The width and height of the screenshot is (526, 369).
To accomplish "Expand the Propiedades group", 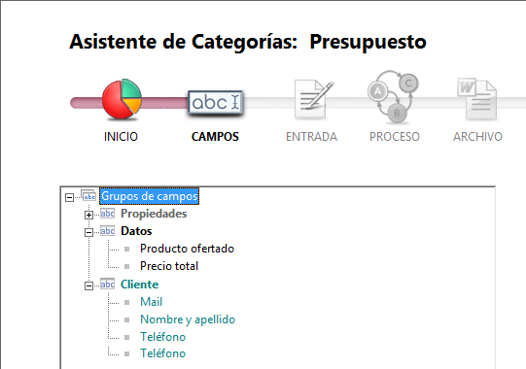I will click(88, 215).
